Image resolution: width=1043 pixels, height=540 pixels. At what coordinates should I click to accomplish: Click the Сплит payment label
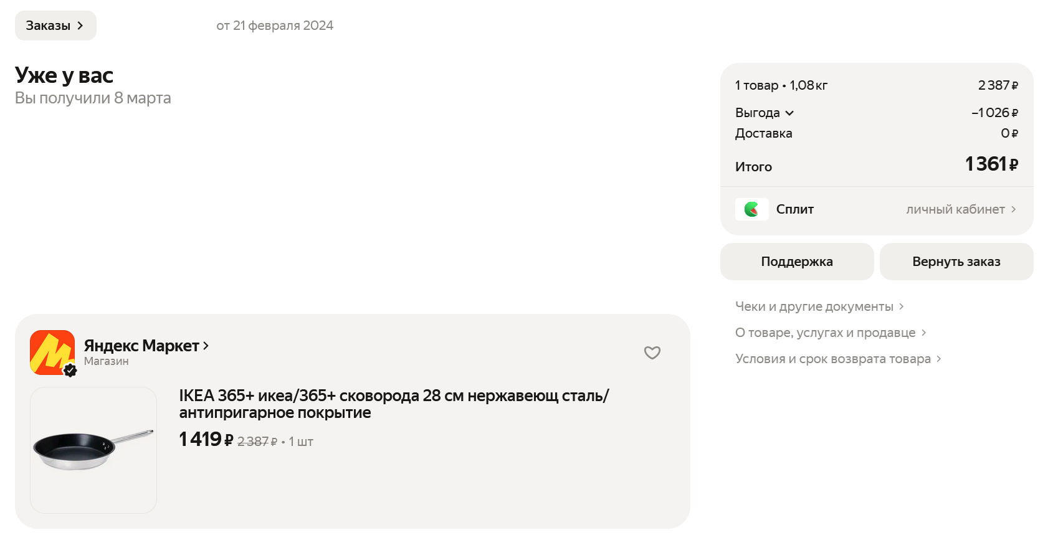click(795, 209)
